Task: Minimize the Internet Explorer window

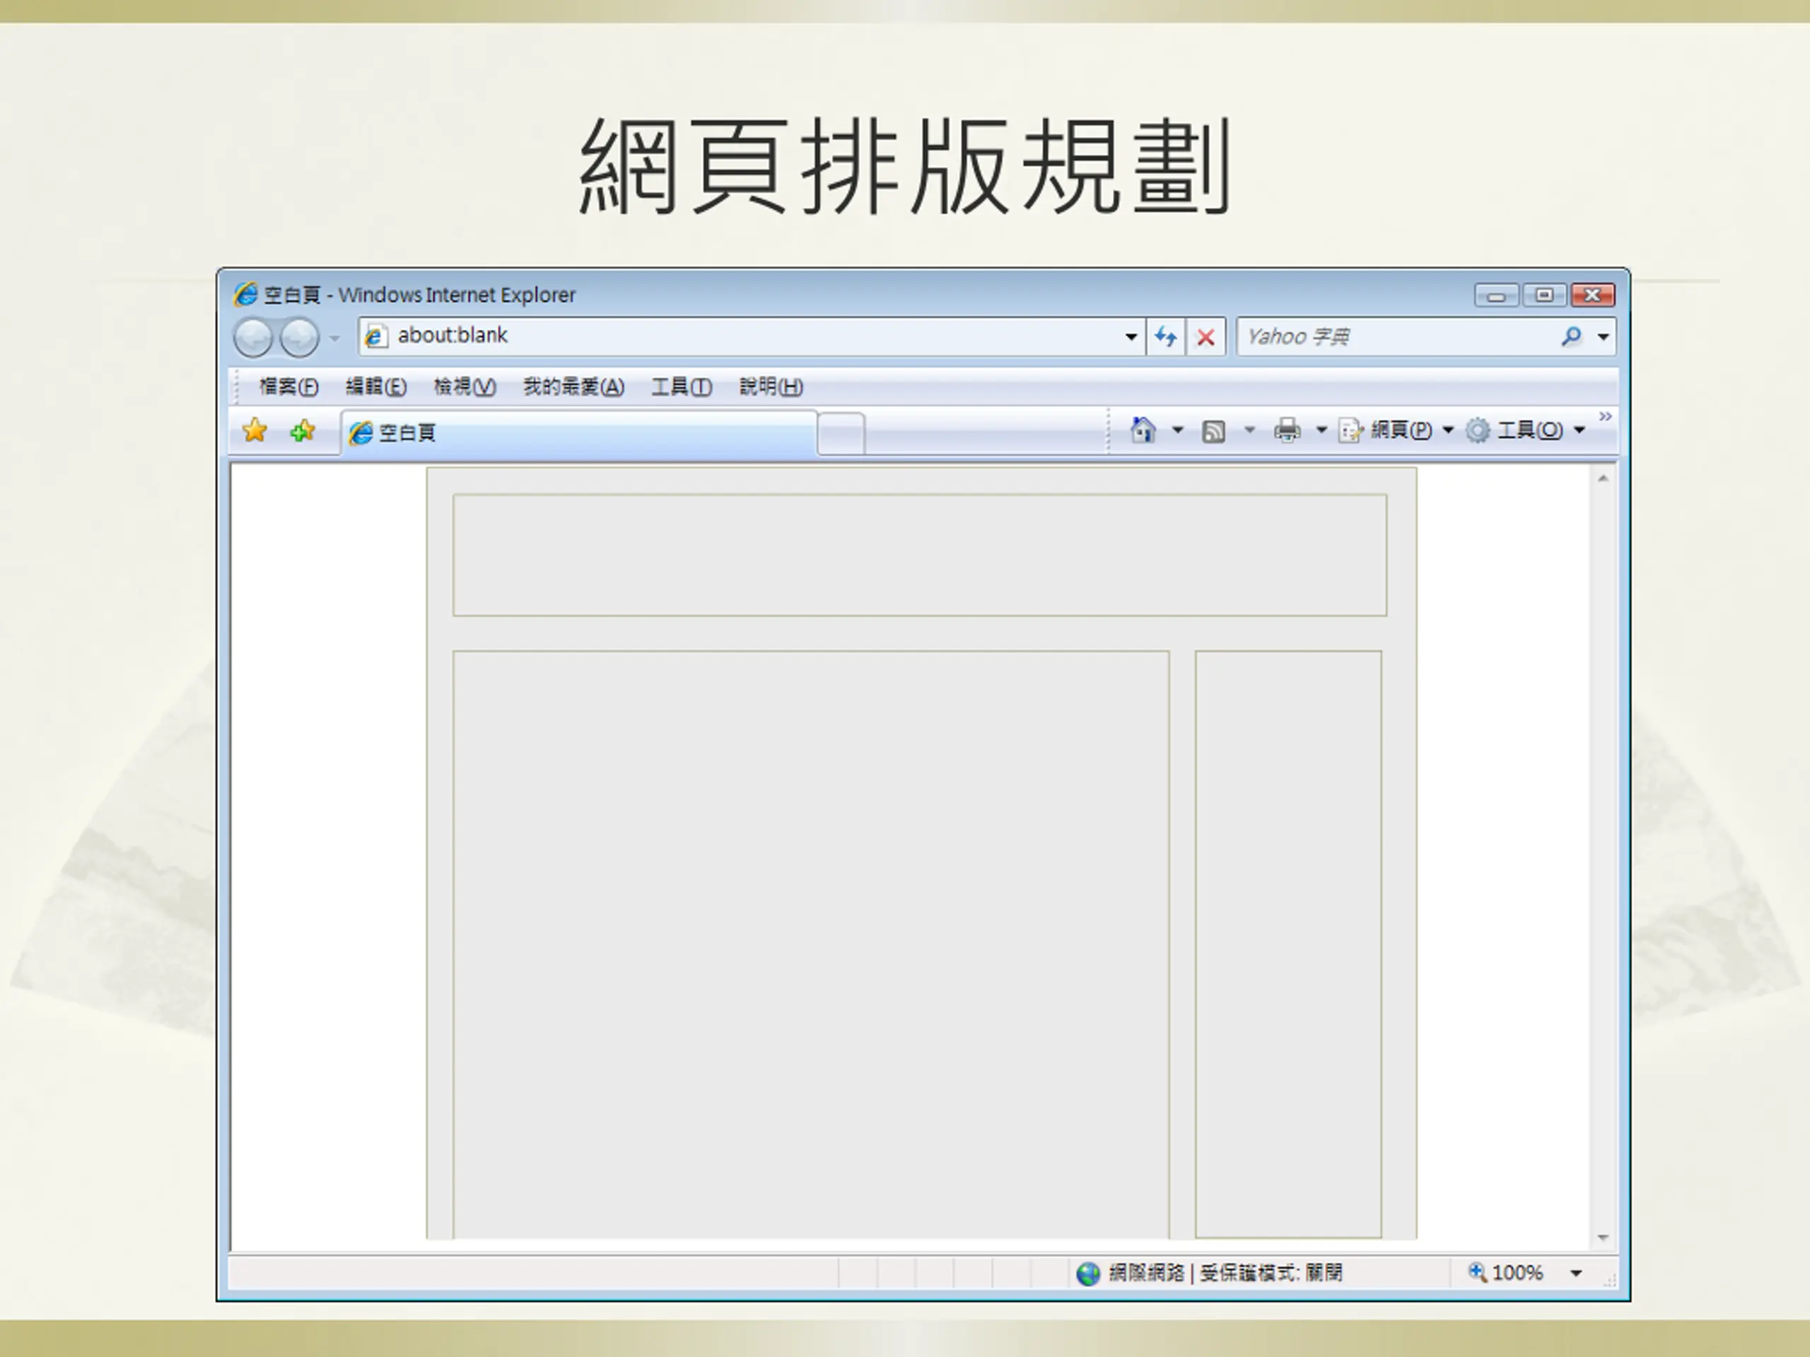Action: [1497, 295]
